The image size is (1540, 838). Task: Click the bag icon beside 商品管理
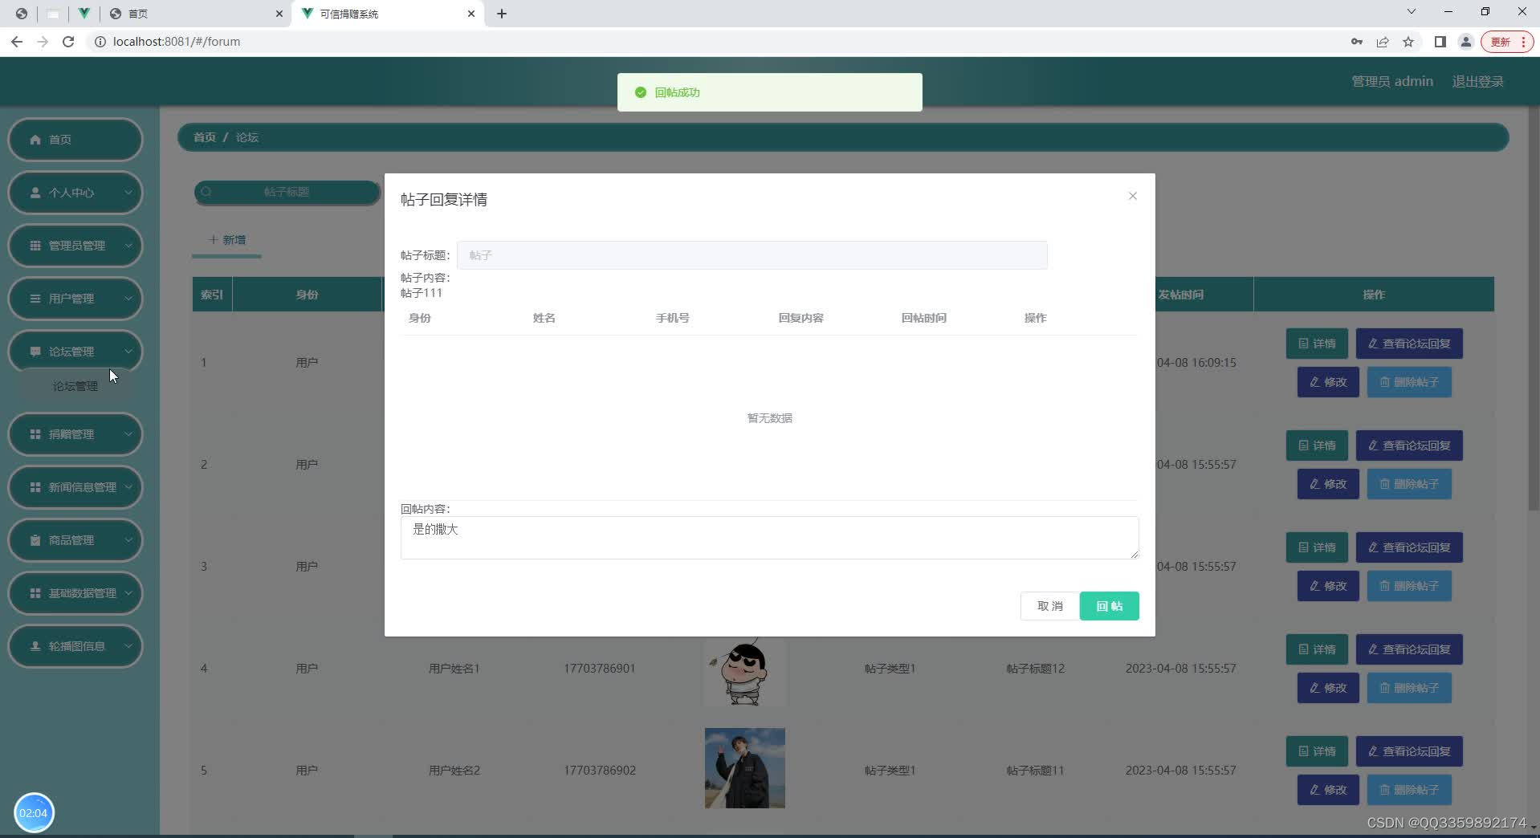35,540
